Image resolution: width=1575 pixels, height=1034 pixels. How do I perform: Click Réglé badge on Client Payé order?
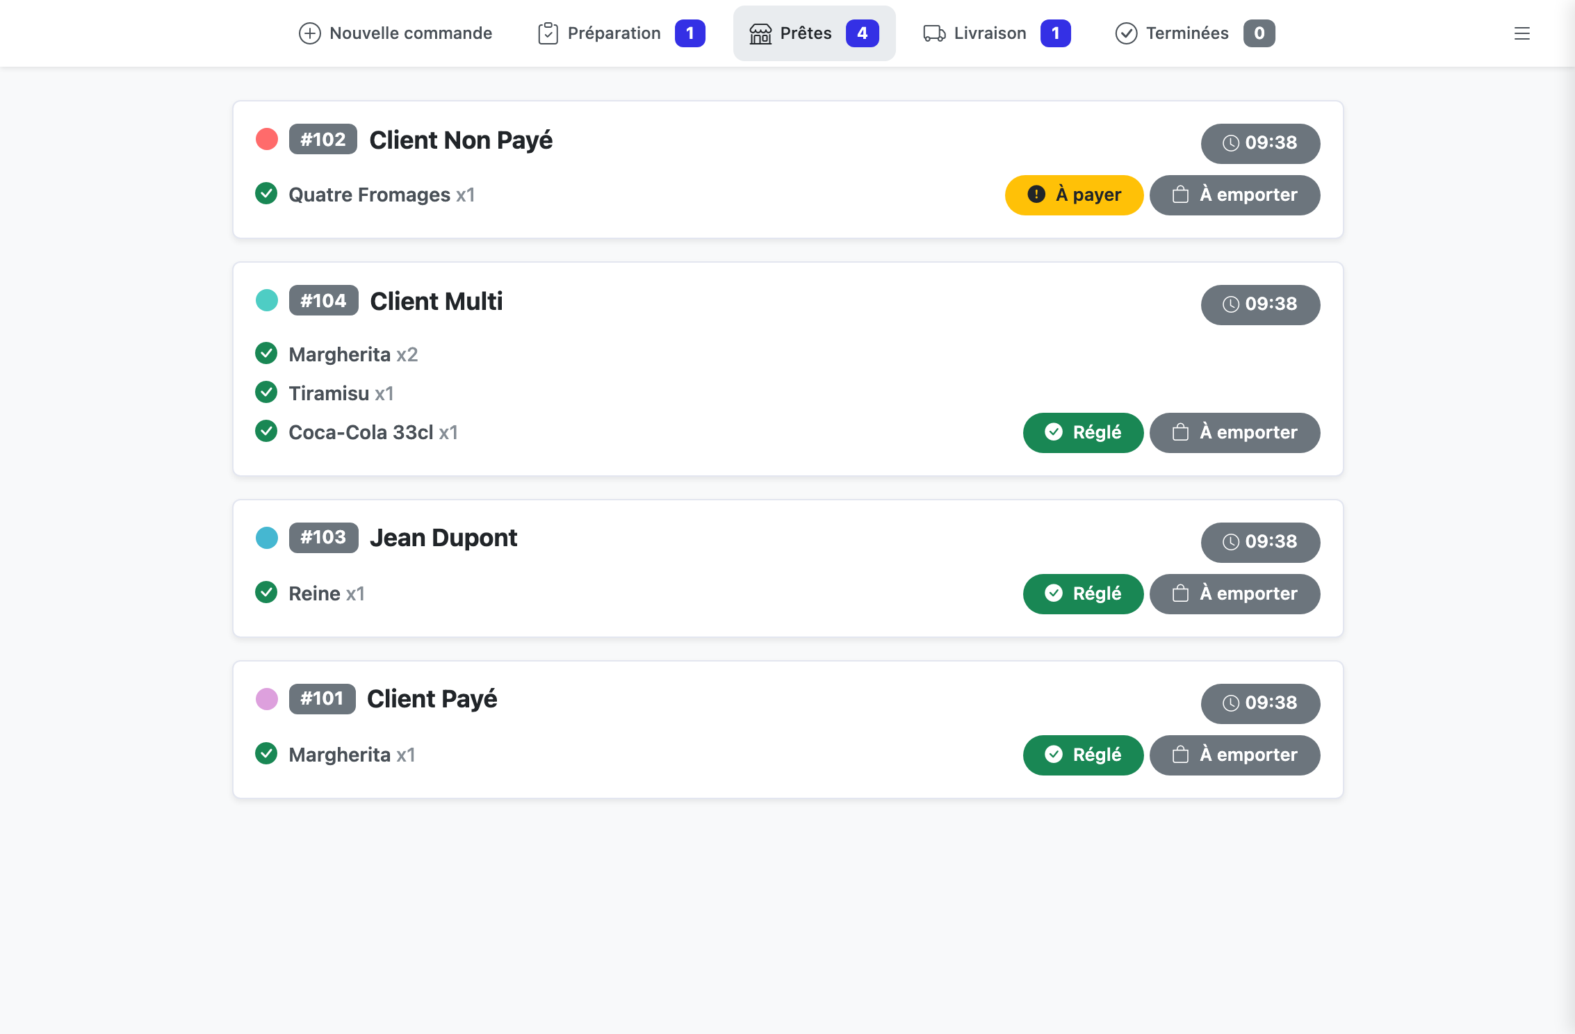pos(1083,755)
